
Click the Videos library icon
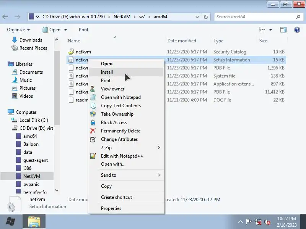(x=15, y=96)
